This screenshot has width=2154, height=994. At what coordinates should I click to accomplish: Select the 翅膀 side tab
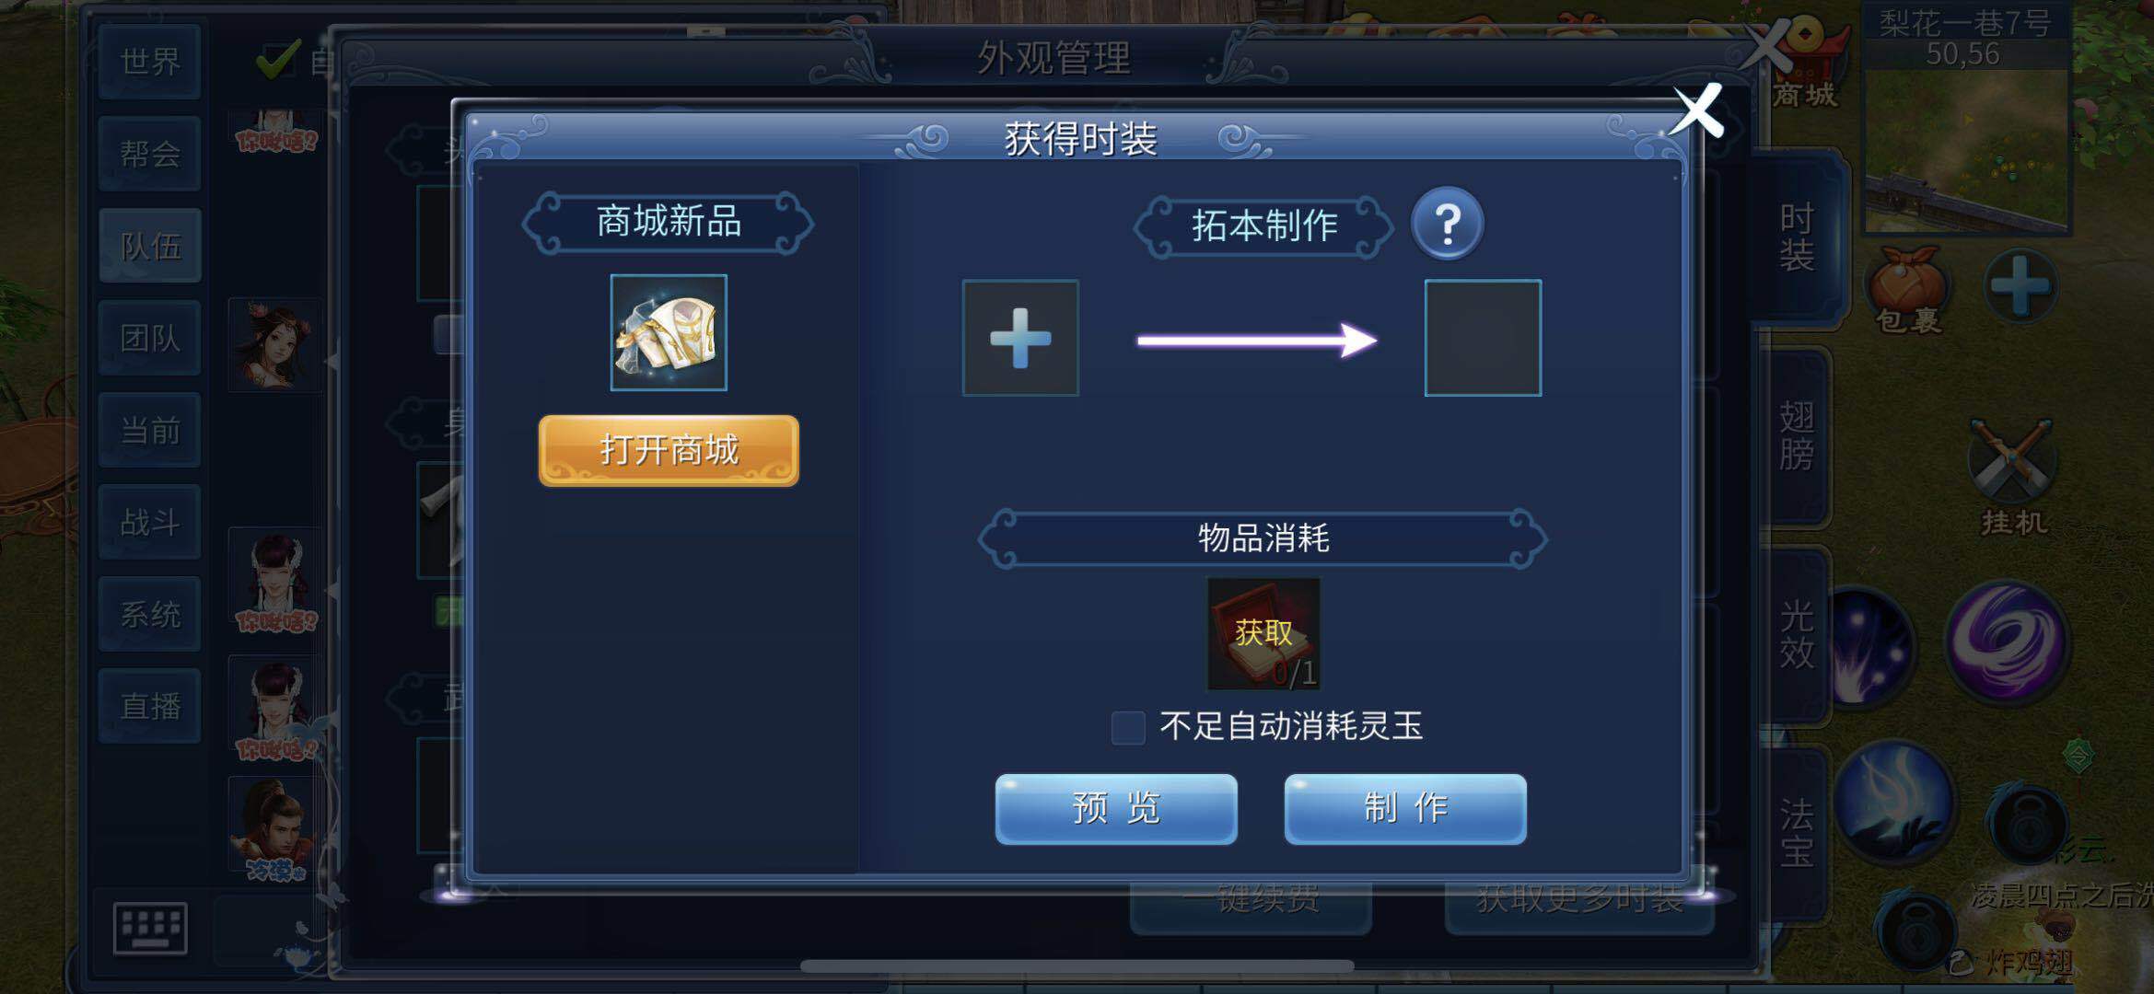[1797, 435]
